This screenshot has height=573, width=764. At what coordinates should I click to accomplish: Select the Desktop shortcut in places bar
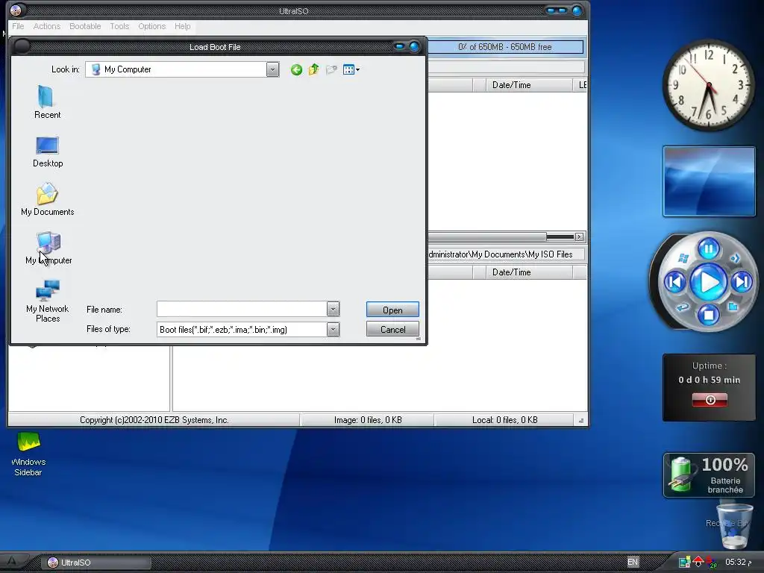point(47,152)
